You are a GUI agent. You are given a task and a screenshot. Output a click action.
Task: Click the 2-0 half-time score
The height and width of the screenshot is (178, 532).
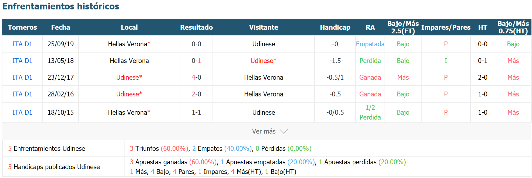coord(483,77)
